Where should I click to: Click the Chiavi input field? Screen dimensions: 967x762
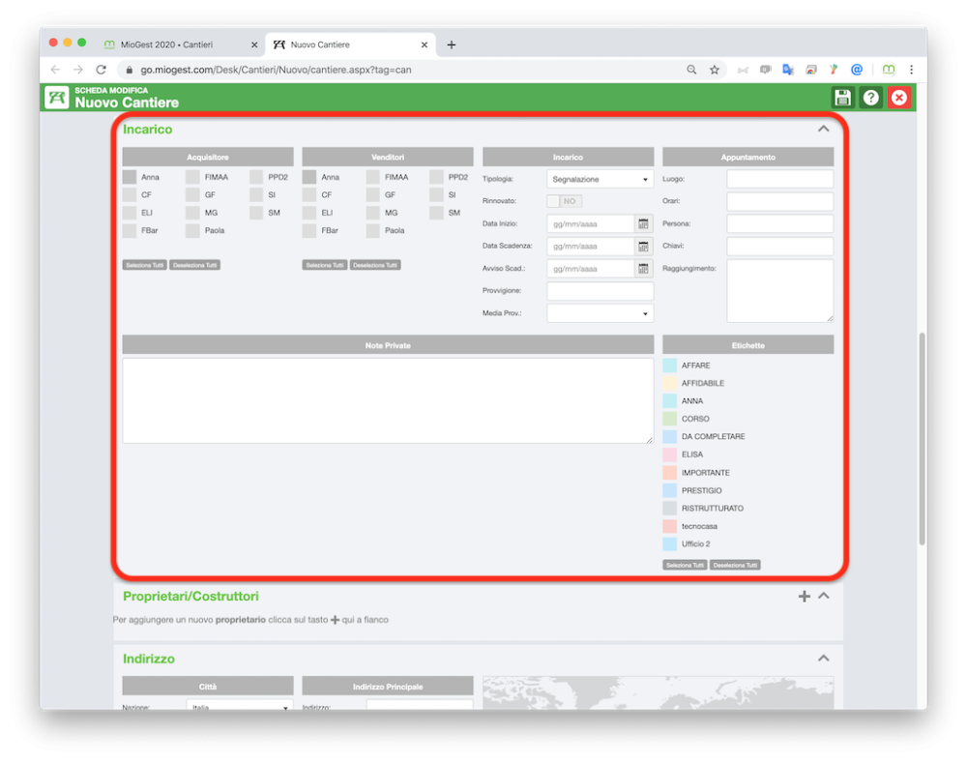(780, 246)
